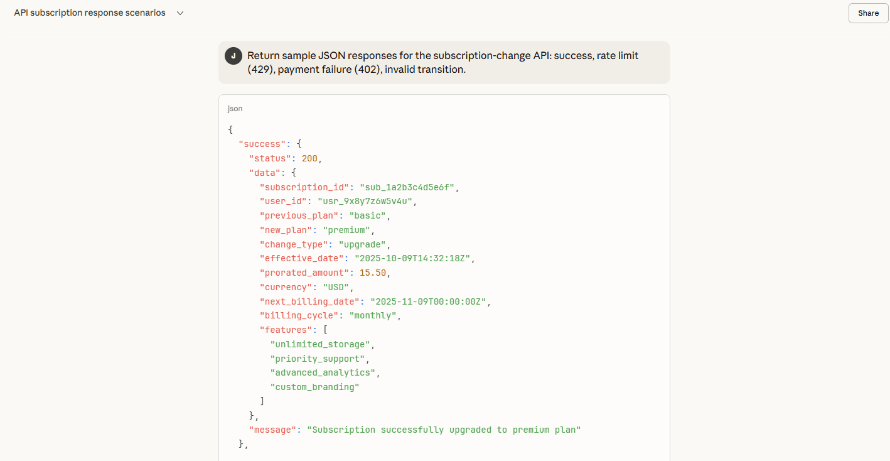The height and width of the screenshot is (461, 890).
Task: Select the billing_cycle 'monthly' value
Action: pyautogui.click(x=373, y=315)
